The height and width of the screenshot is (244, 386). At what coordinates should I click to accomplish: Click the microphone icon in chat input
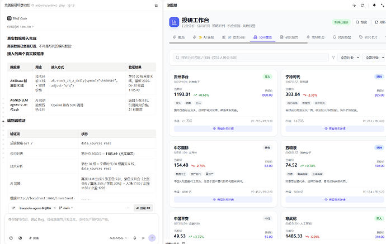[135, 238]
